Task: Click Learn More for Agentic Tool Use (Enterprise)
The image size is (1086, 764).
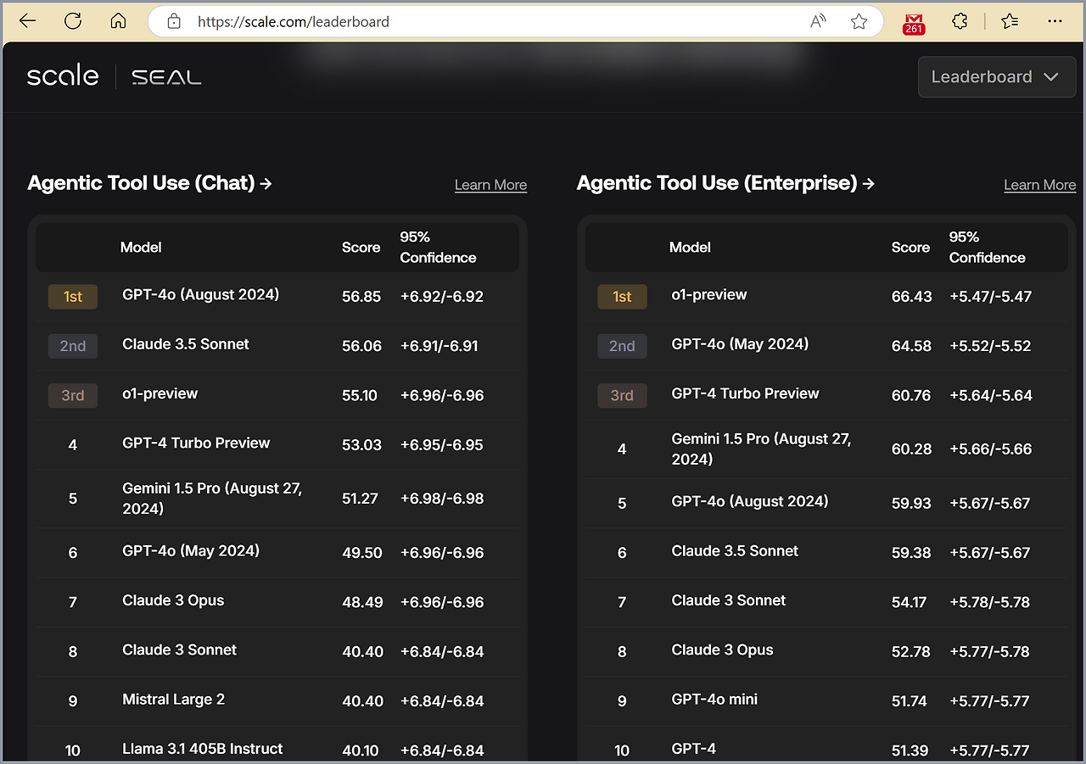Action: pyautogui.click(x=1039, y=185)
